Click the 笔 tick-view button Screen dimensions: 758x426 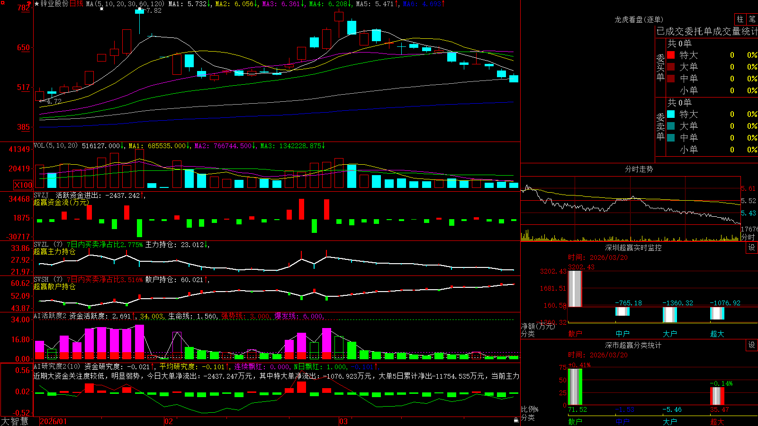pos(752,19)
